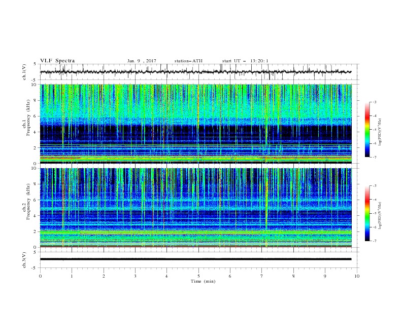
Task: Click the "5" tick of ch.1(V) axis
Action: click(36, 64)
